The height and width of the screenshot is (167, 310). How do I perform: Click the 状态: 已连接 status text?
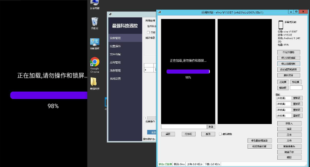165,164
